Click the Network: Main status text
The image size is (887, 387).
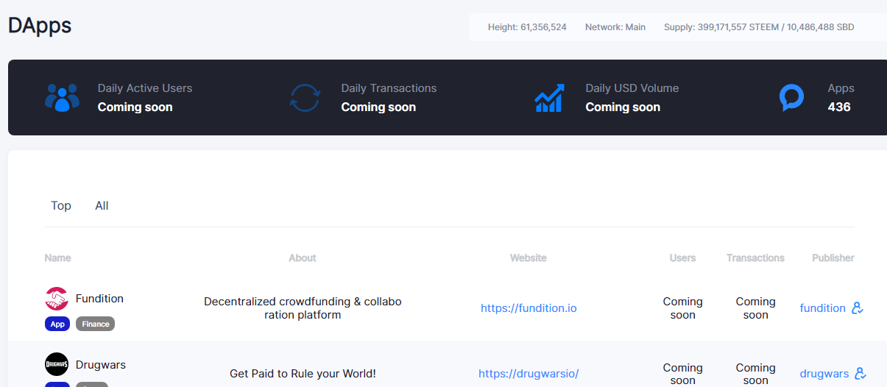[615, 27]
